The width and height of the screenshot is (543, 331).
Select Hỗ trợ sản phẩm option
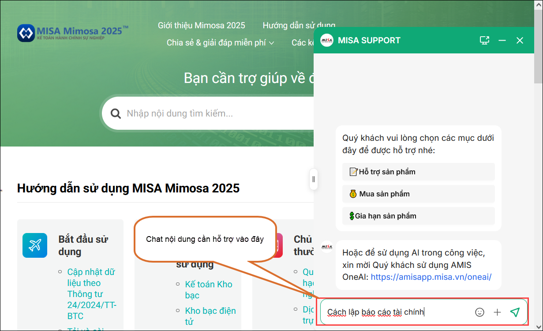click(418, 172)
